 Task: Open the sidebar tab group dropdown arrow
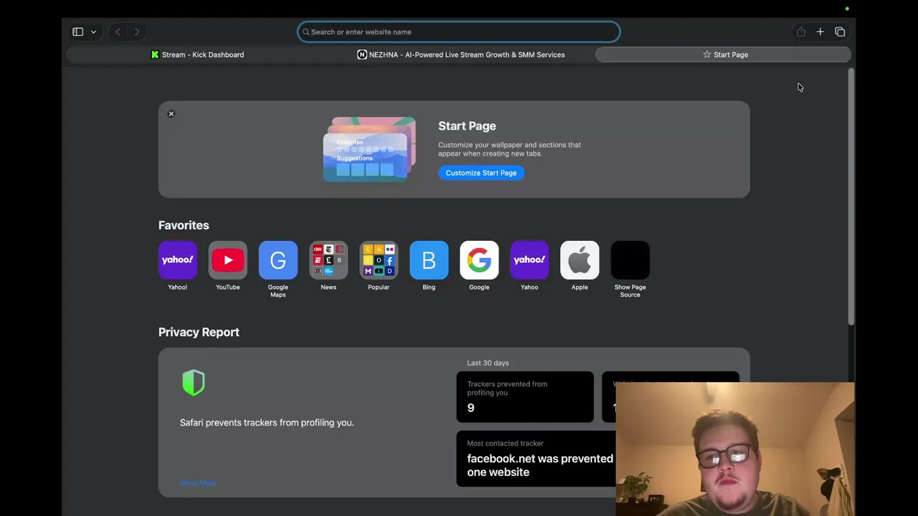point(93,32)
